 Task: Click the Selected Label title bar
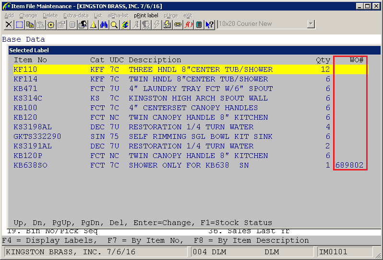click(x=194, y=50)
